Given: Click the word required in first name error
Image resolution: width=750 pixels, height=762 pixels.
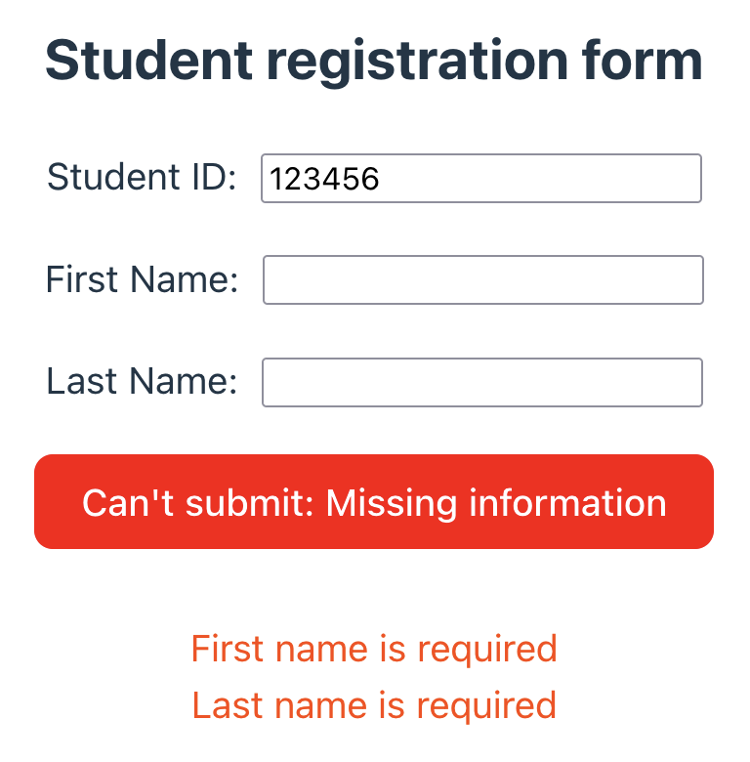Looking at the screenshot, I should [487, 651].
